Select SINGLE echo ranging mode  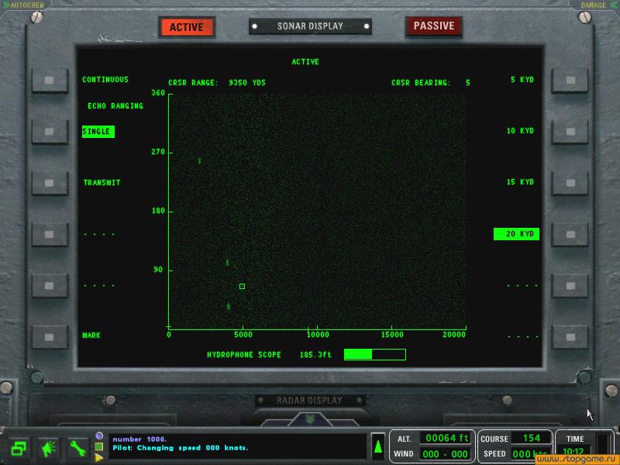point(98,132)
